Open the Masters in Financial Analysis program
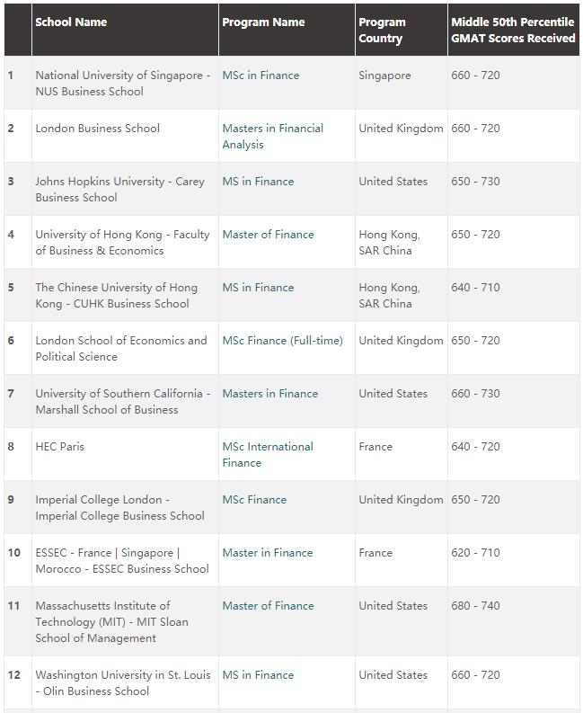Viewport: 583px width, 713px height. (x=272, y=137)
